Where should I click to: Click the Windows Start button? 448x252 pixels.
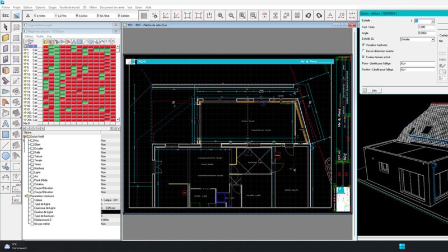(402, 246)
